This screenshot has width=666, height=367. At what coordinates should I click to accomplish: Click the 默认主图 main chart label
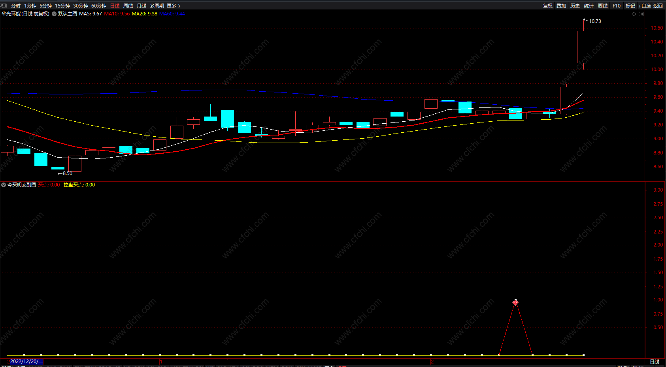pos(68,14)
